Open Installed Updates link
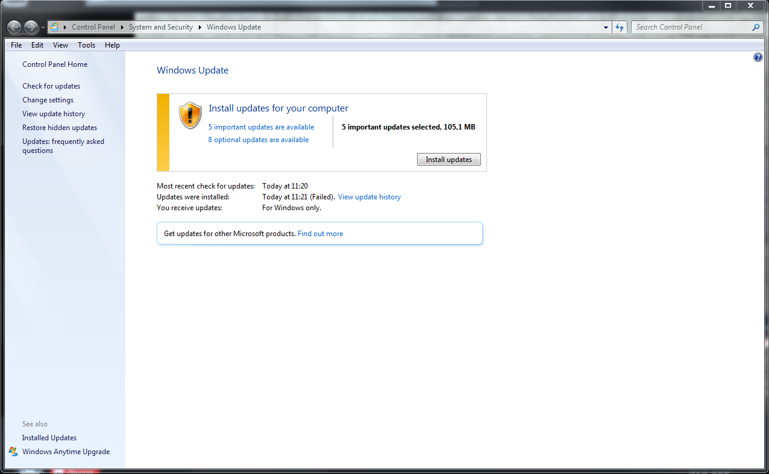 click(x=49, y=438)
